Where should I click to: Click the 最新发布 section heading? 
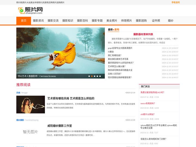point(114,30)
